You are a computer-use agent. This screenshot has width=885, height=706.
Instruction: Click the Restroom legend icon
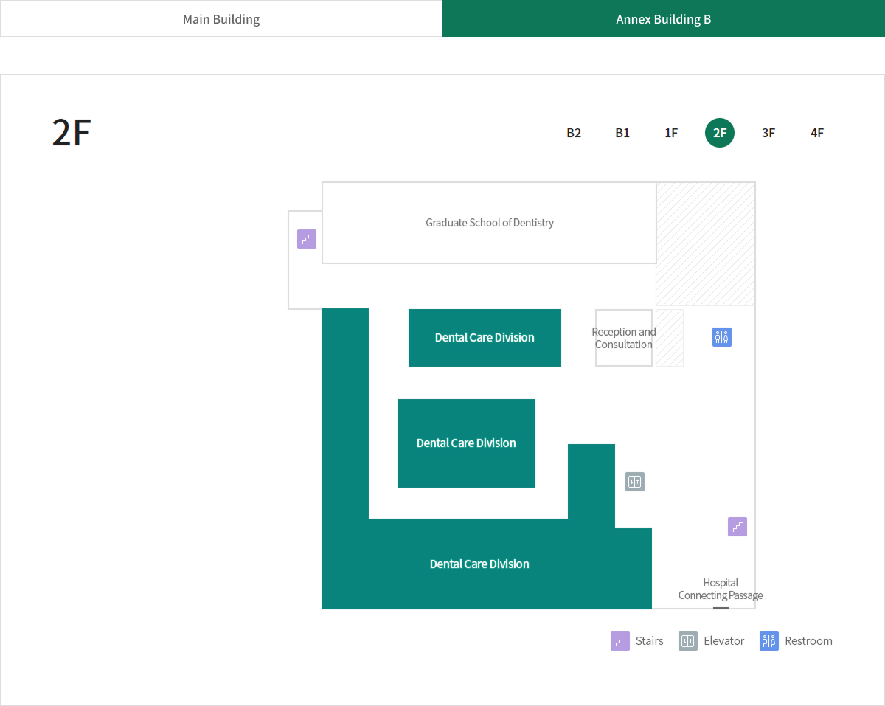pyautogui.click(x=769, y=641)
